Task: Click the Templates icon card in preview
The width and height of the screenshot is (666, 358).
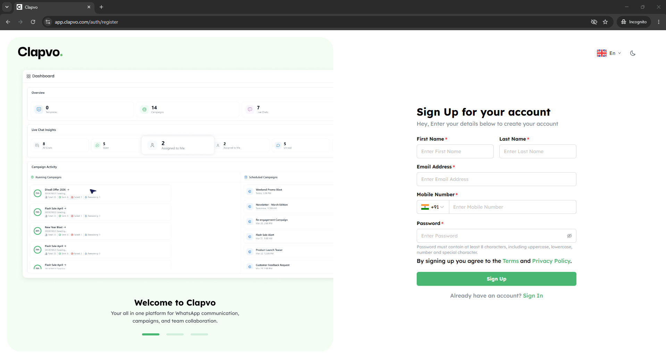Action: click(x=39, y=109)
